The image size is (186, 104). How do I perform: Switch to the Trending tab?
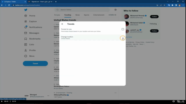pyautogui.click(x=68, y=15)
